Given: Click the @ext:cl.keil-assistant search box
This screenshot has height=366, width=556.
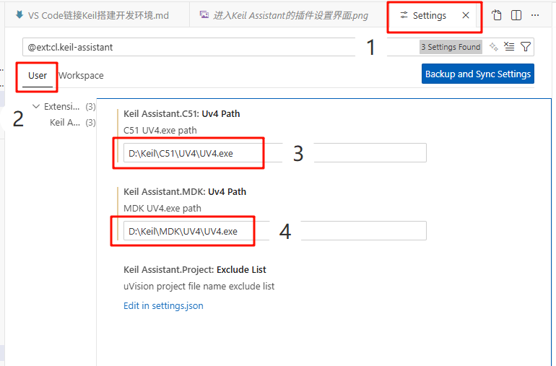Looking at the screenshot, I should (220, 47).
